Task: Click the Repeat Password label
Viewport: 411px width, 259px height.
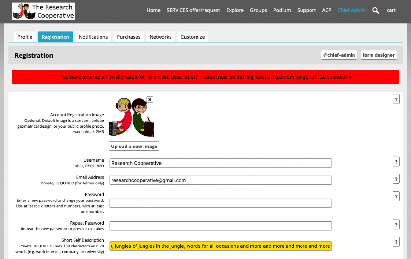Action: click(x=87, y=223)
